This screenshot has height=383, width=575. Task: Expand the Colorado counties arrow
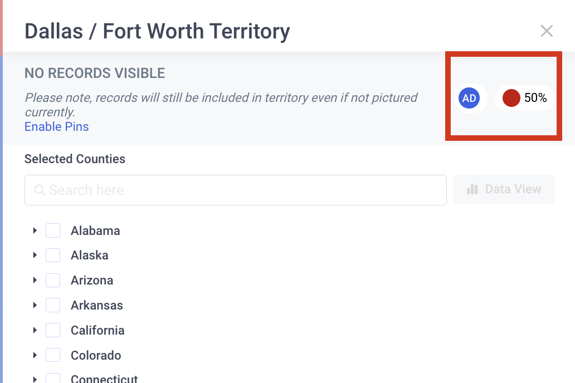tap(35, 355)
